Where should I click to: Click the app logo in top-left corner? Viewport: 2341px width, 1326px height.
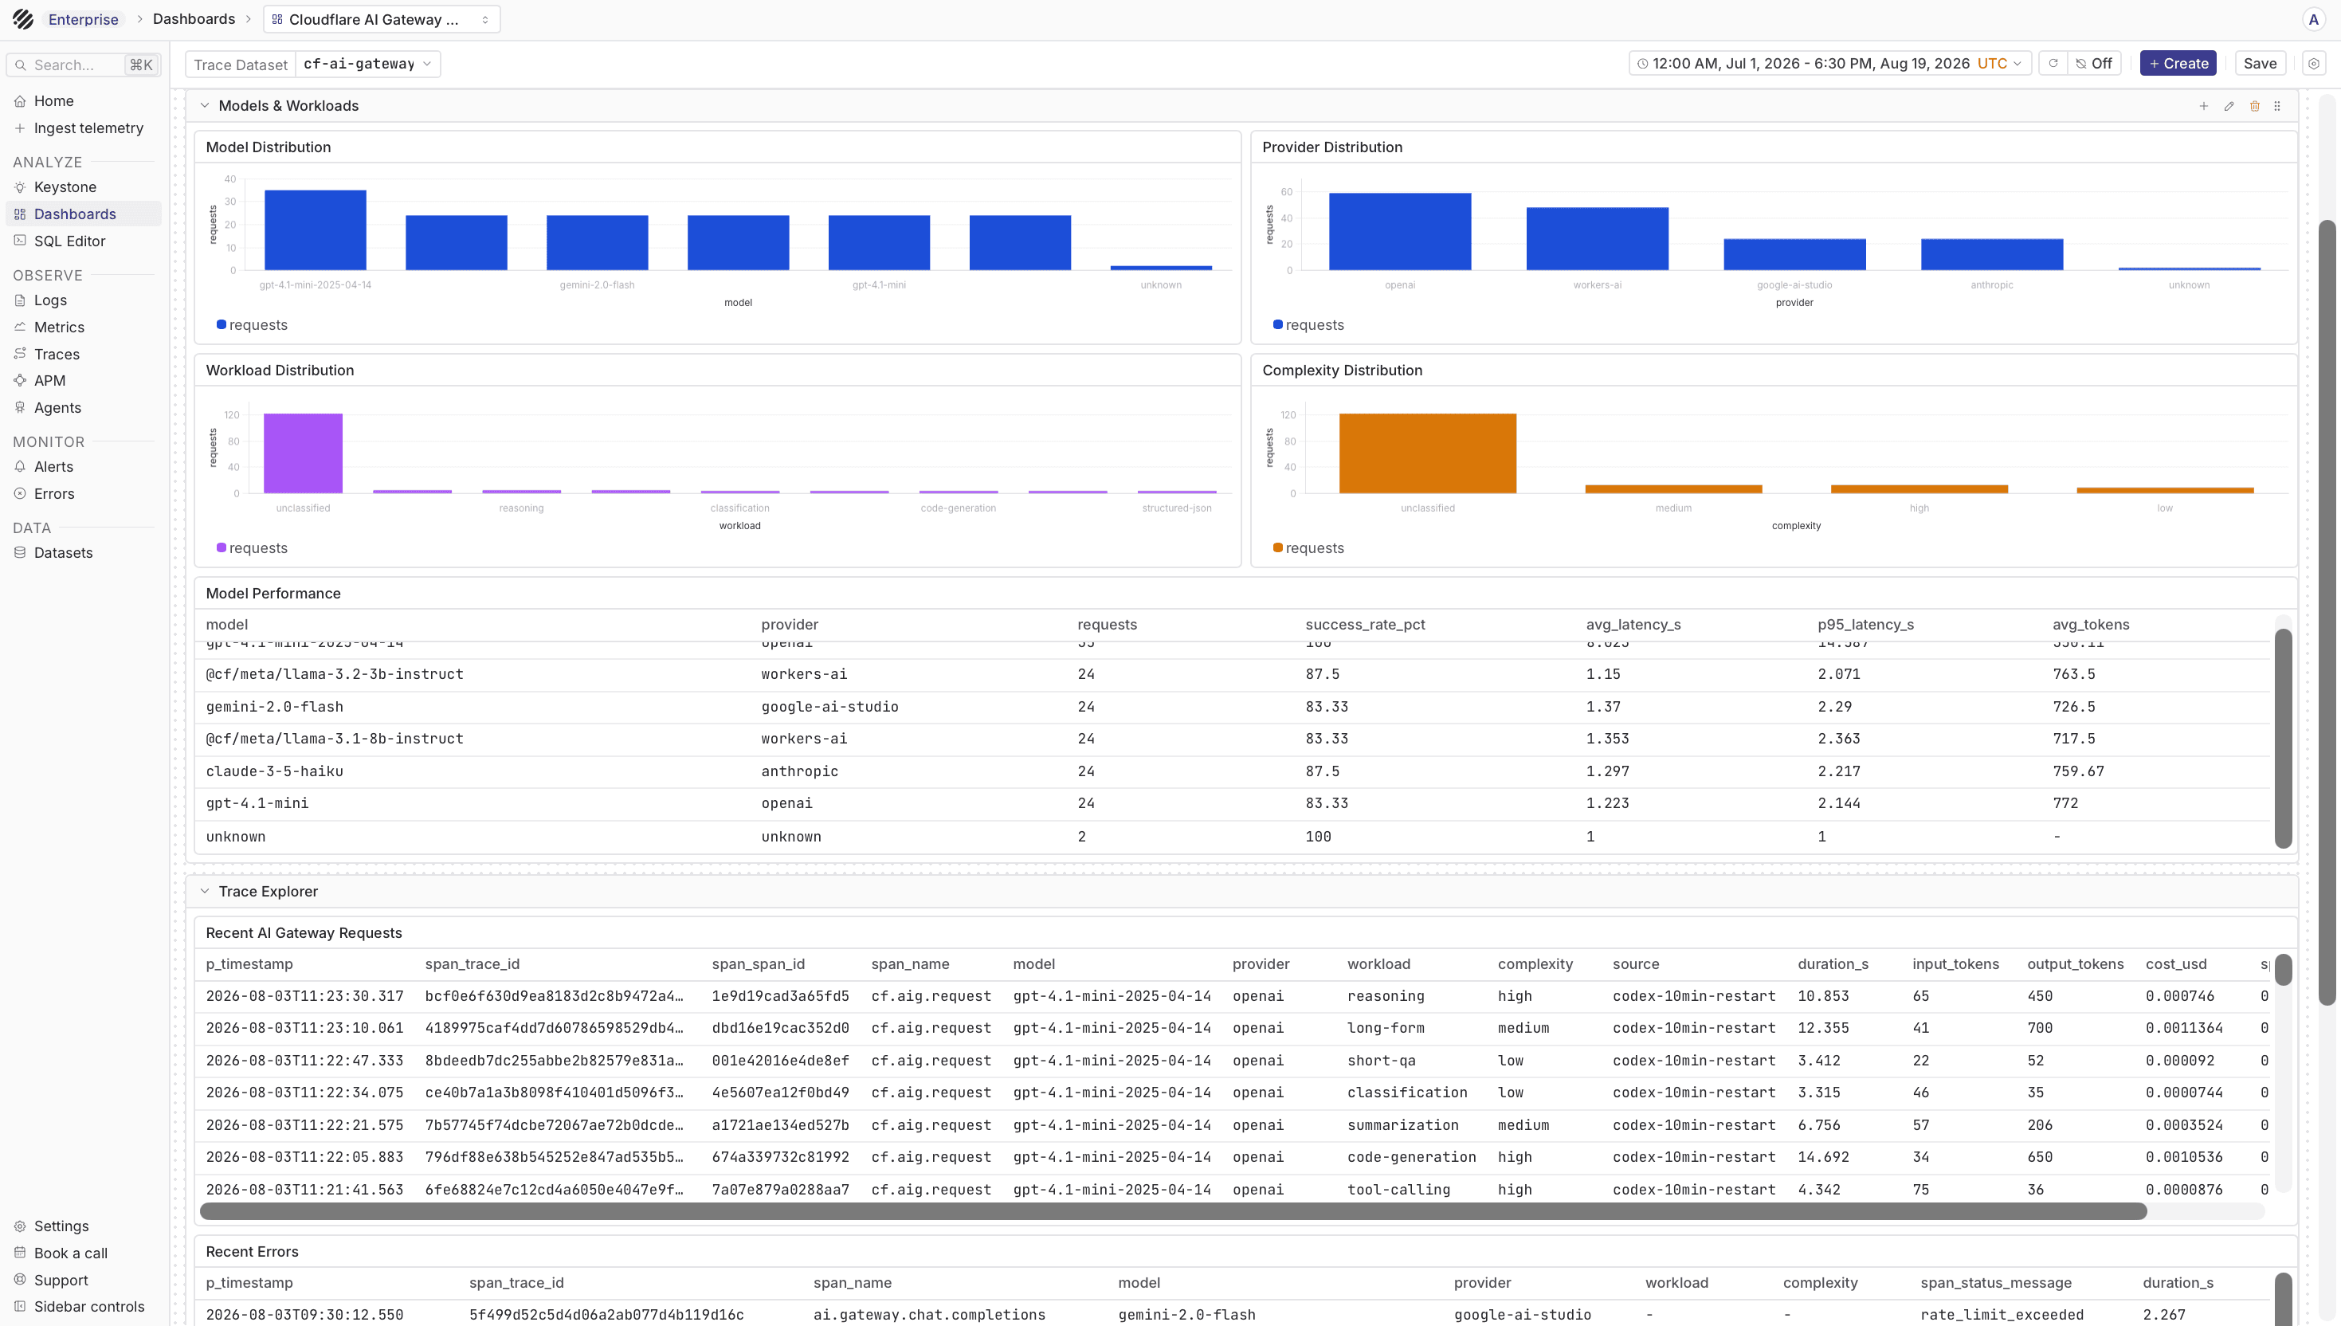click(x=24, y=19)
